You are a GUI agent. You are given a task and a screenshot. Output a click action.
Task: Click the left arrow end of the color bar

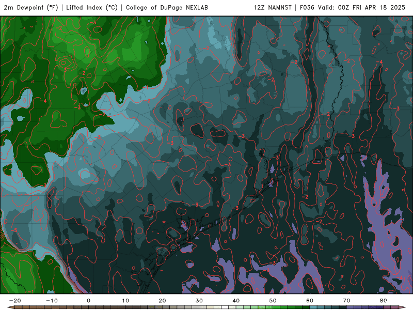tap(10, 307)
